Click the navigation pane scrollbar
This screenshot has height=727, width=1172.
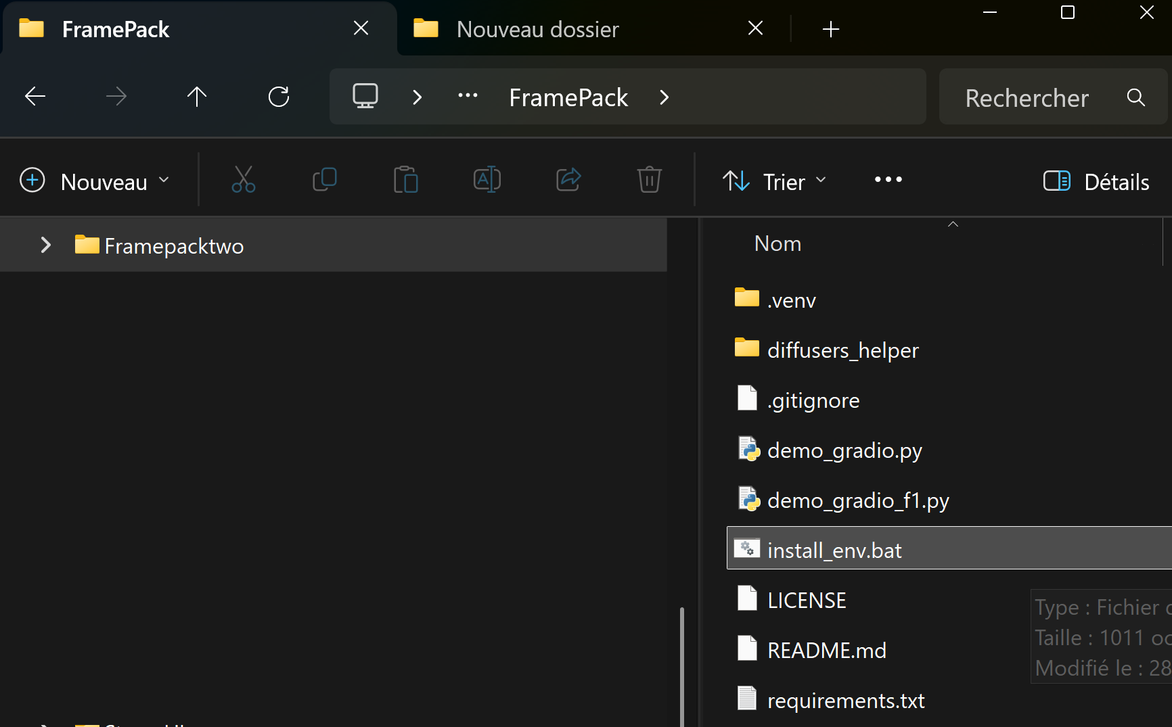tap(682, 667)
